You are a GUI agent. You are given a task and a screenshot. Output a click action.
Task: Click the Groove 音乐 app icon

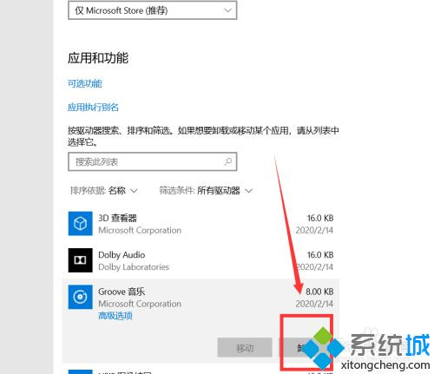(x=80, y=297)
